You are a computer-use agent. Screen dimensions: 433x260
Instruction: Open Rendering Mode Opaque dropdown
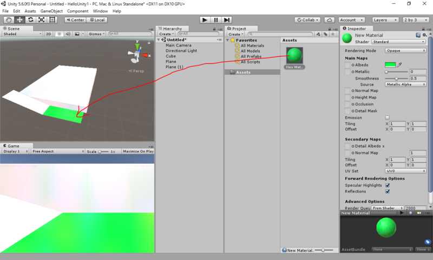405,51
